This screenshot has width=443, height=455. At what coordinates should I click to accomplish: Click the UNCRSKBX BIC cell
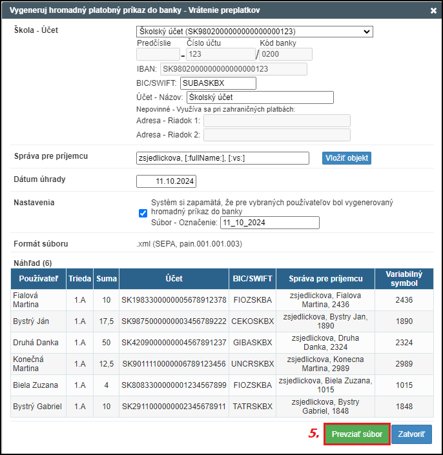click(252, 364)
